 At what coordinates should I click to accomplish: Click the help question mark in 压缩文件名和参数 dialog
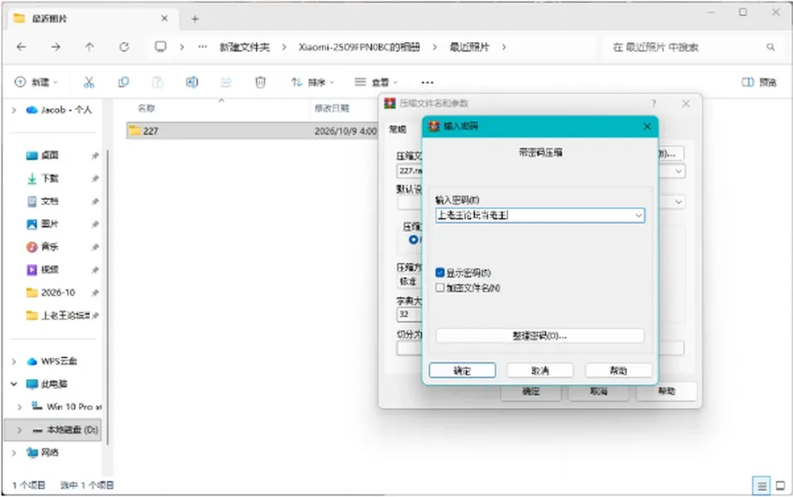tap(654, 103)
